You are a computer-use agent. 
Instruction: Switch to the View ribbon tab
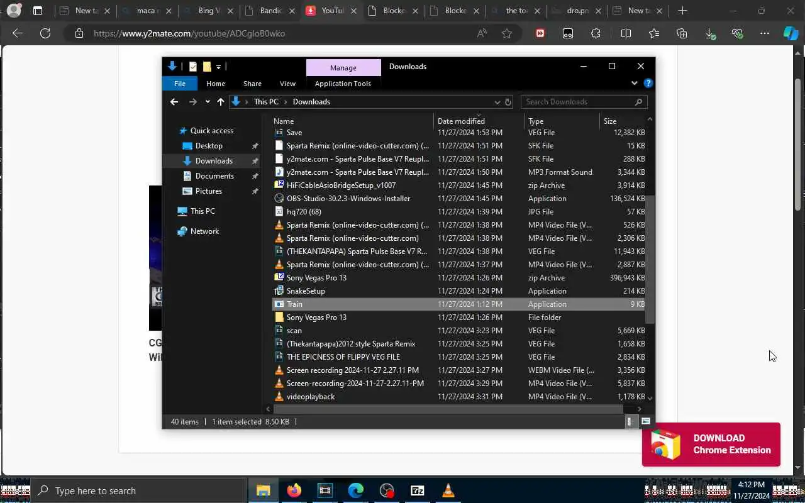pos(287,84)
